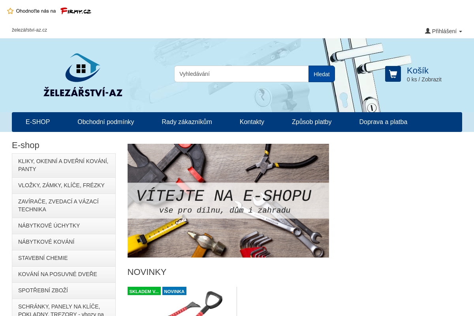Open Způsob platby menu item
Image resolution: width=474 pixels, height=316 pixels.
click(312, 122)
